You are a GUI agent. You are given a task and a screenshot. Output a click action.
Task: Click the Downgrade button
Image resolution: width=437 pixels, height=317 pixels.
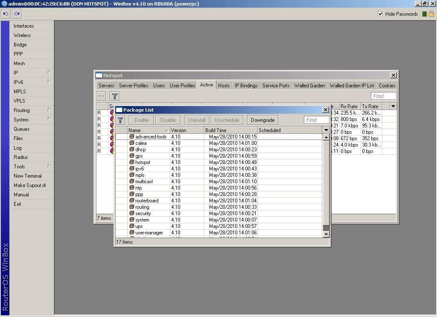(262, 120)
